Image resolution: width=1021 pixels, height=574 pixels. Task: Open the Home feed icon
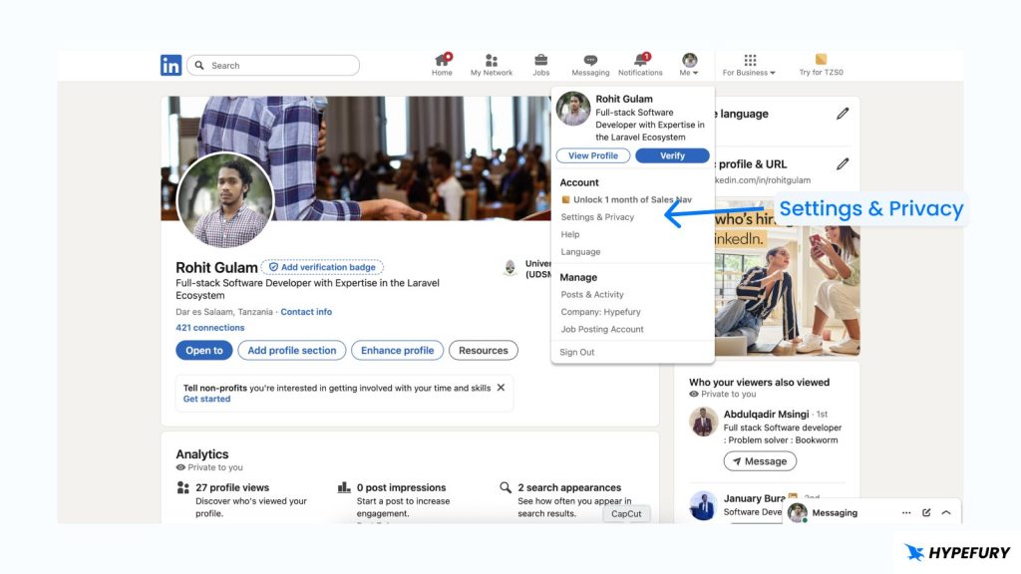click(x=442, y=60)
